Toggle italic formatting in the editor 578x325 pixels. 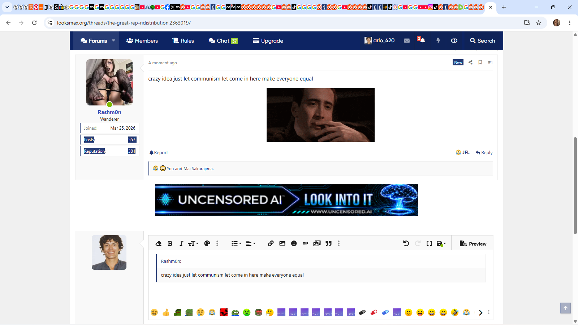pyautogui.click(x=181, y=243)
